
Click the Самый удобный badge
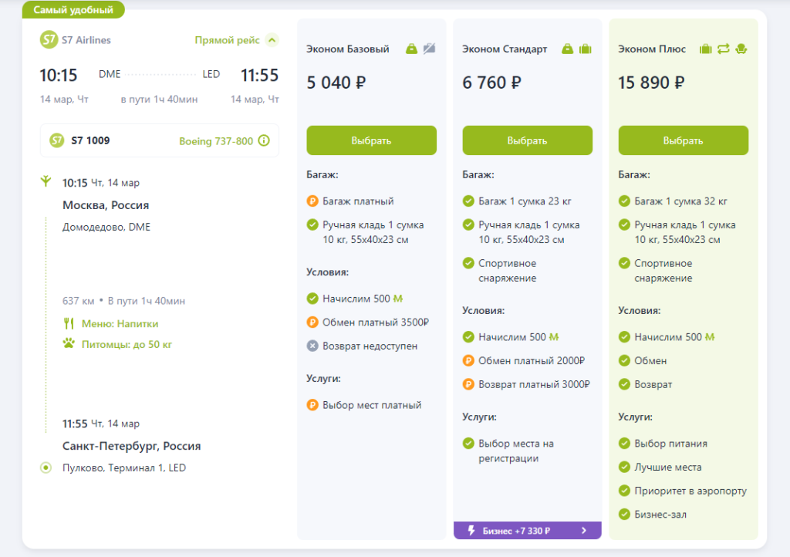(x=73, y=10)
